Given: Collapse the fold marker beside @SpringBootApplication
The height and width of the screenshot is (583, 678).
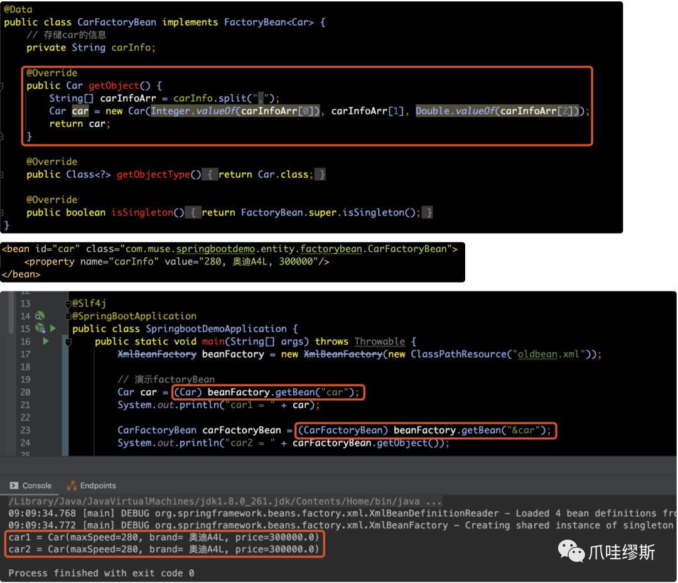Looking at the screenshot, I should click(x=68, y=317).
